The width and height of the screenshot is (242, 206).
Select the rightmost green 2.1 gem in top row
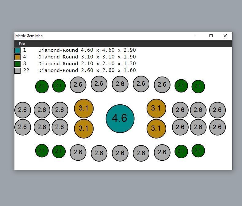coord(198,86)
